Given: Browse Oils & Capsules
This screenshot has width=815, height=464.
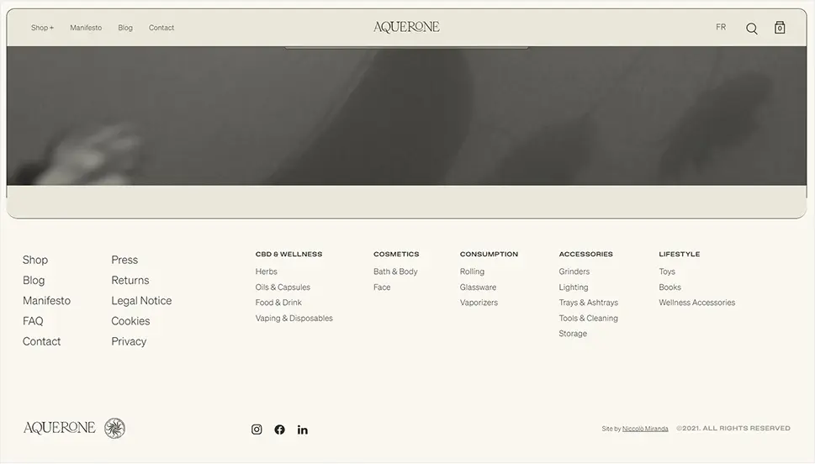Looking at the screenshot, I should (283, 287).
